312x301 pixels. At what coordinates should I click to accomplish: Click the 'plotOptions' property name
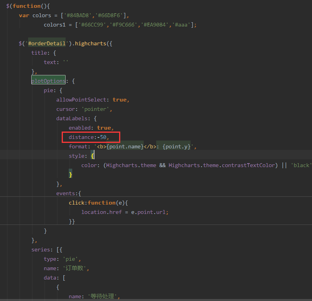click(48, 81)
